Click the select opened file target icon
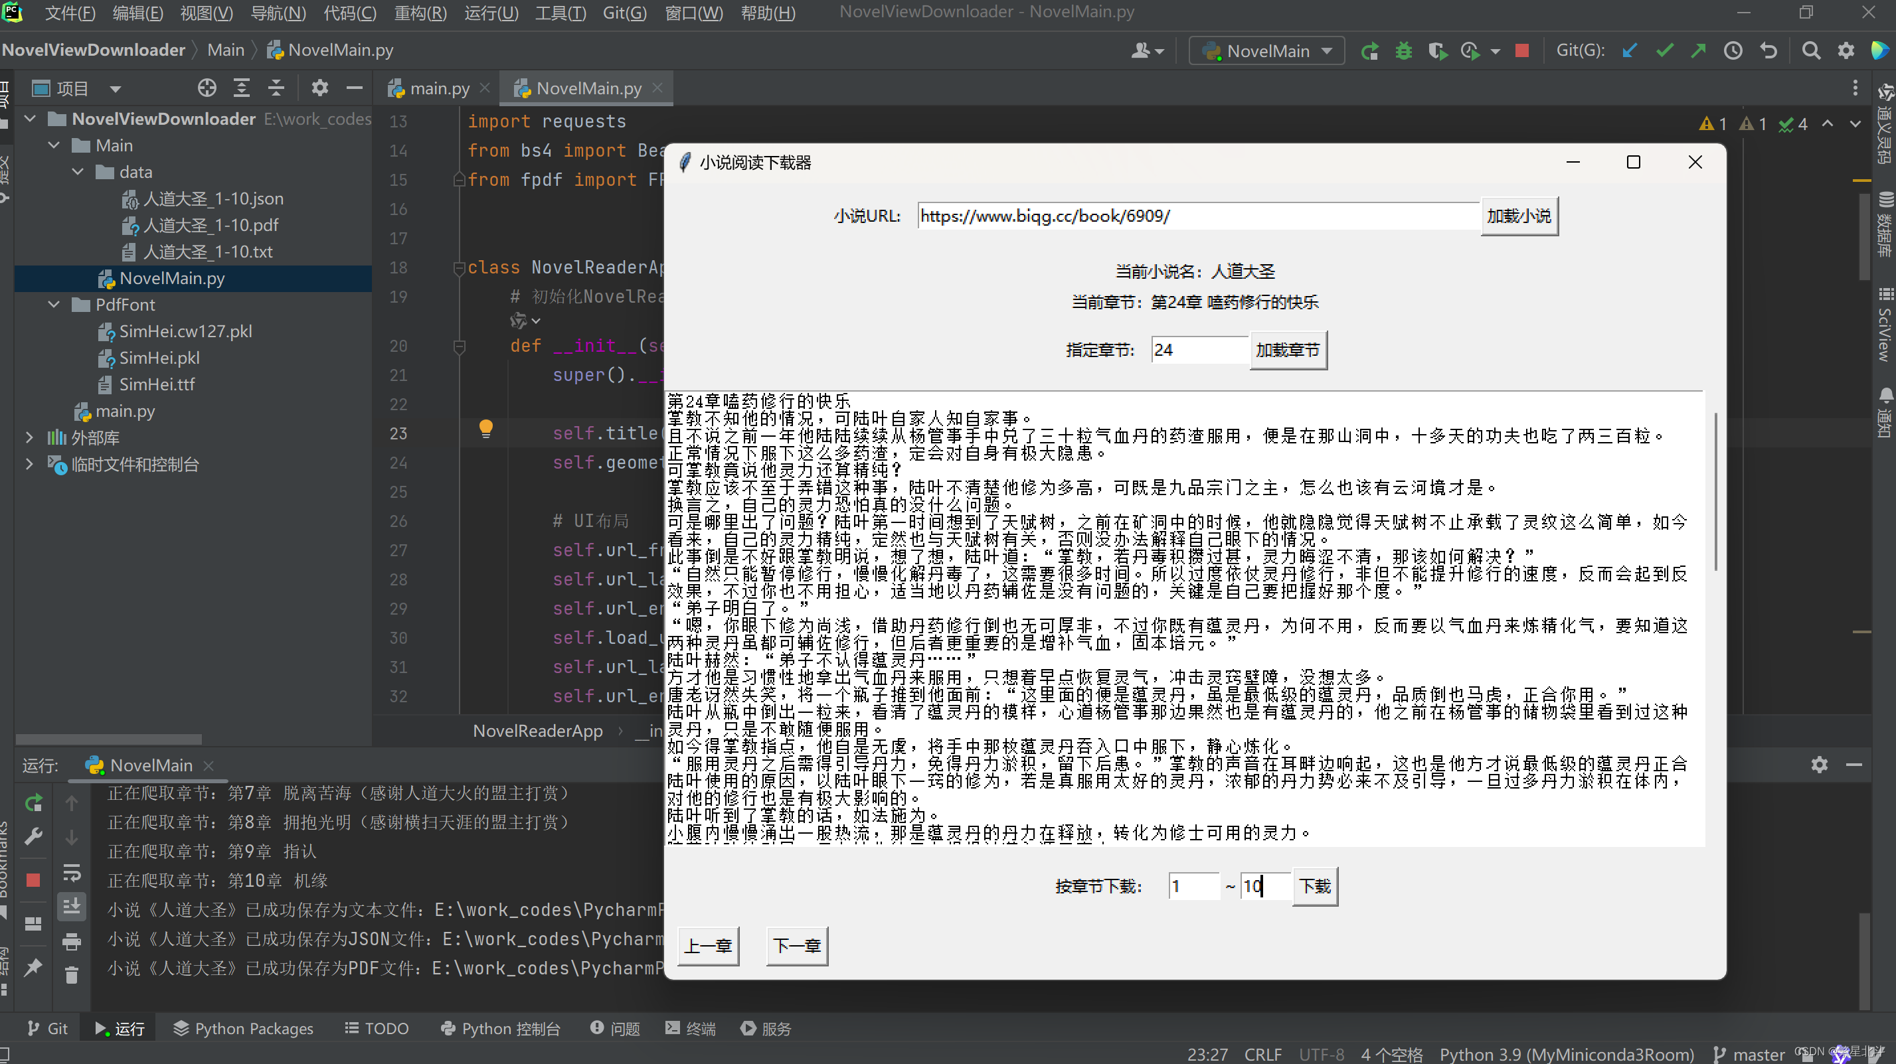 [207, 88]
